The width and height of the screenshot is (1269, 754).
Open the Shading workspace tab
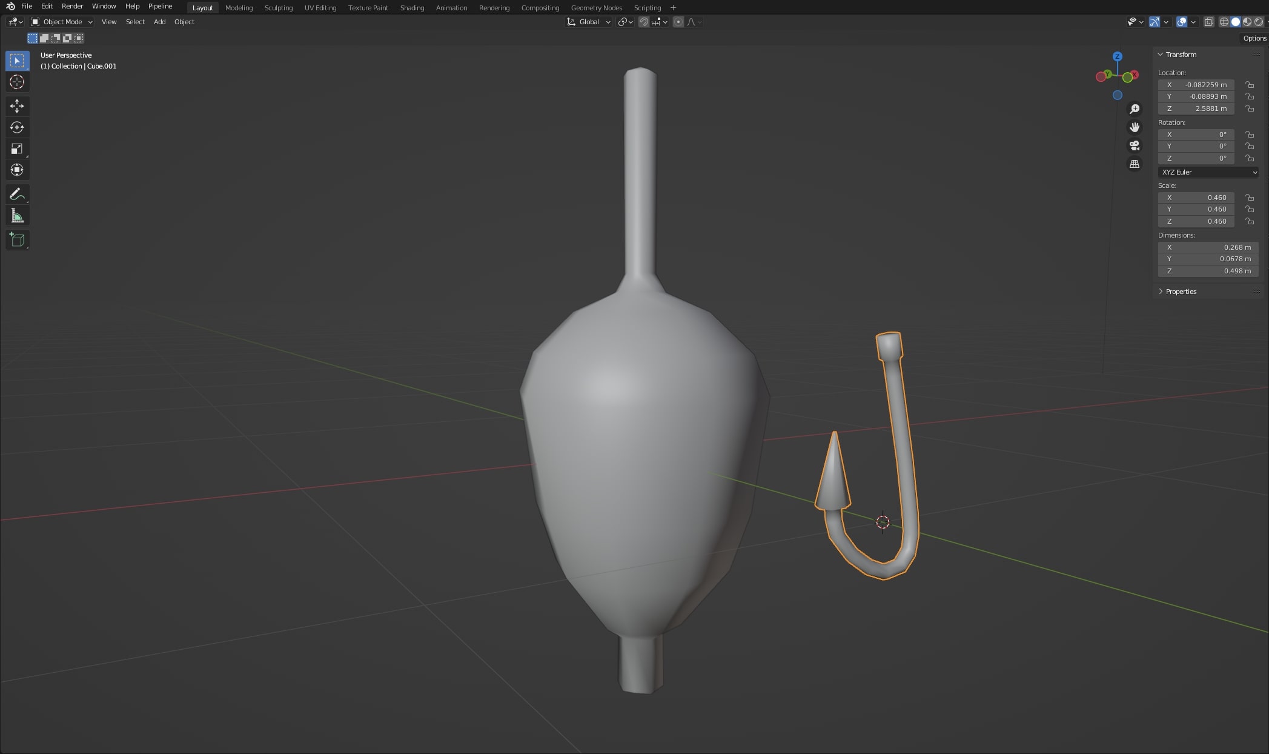(x=412, y=8)
